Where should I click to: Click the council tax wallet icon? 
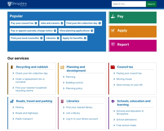pos(113,67)
